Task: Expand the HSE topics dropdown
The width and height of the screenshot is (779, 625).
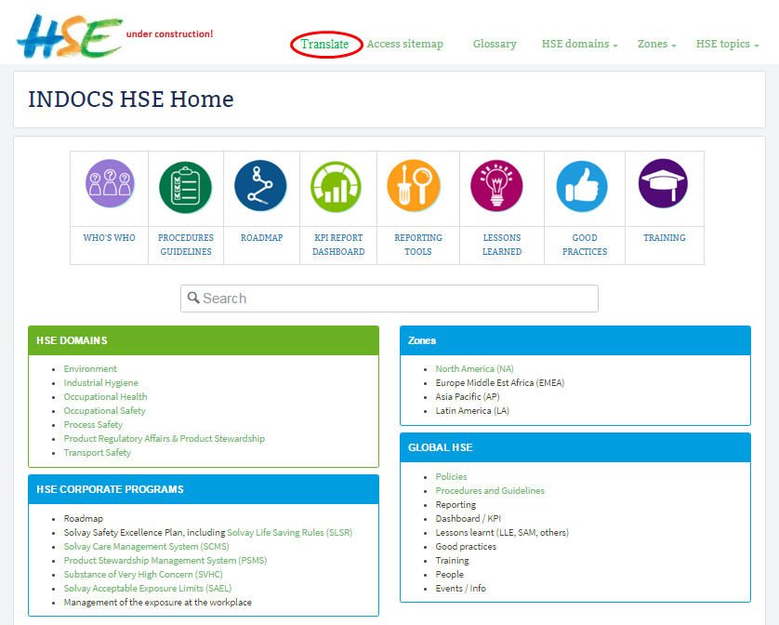Action: click(727, 44)
